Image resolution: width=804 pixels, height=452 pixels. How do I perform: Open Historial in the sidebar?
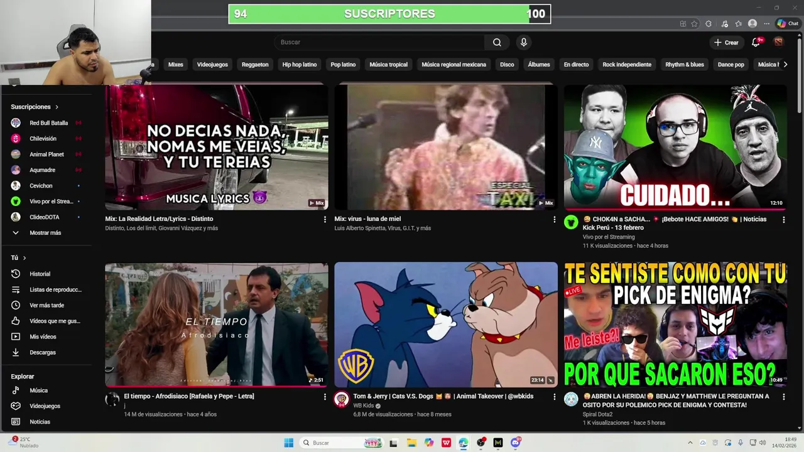[46, 274]
